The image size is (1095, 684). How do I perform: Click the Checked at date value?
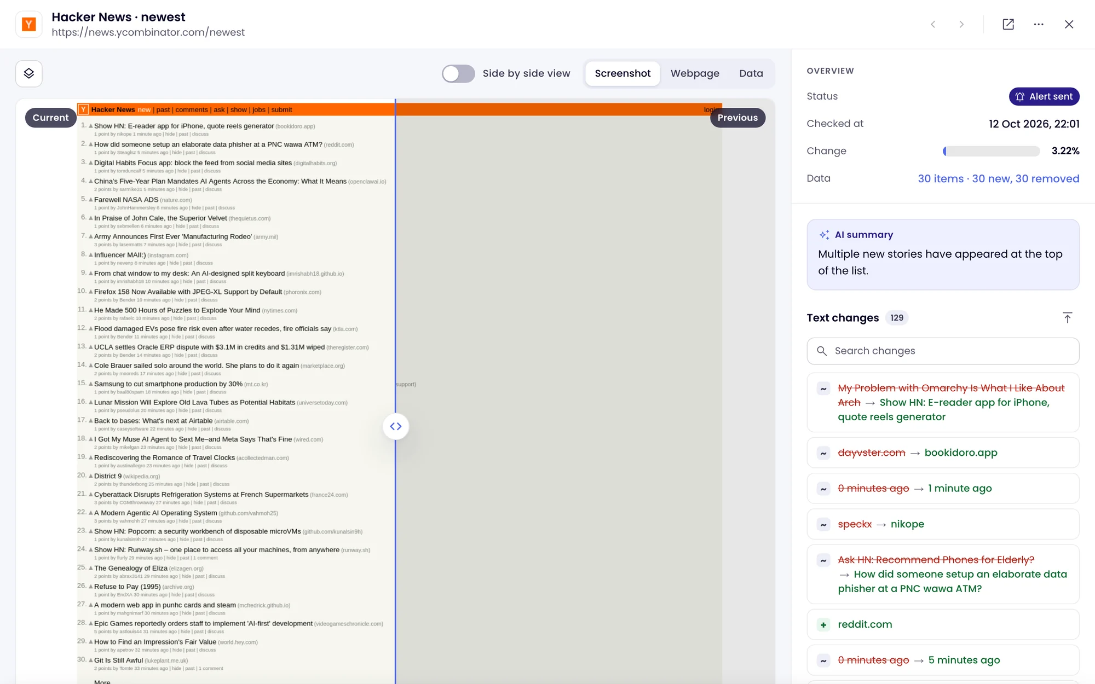pyautogui.click(x=1034, y=124)
